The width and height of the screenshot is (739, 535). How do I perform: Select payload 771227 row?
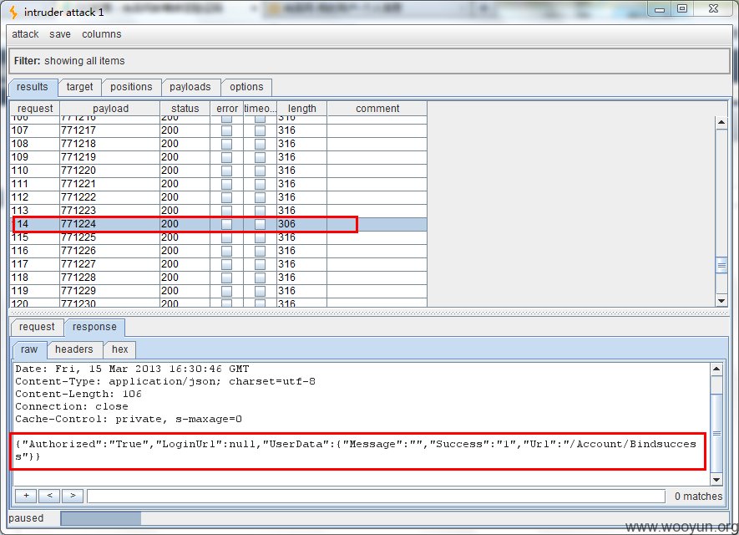pos(219,264)
